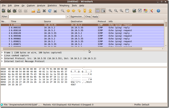Click the Expression... button
Image resolution: width=169 pixels, height=108 pixels.
click(77, 17)
